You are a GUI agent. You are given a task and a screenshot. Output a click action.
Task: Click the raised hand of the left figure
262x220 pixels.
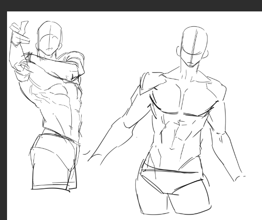(x=20, y=33)
